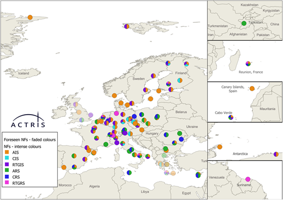Select the orange marker in southern Norway
This screenshot has width=283, height=200.
(x=114, y=96)
